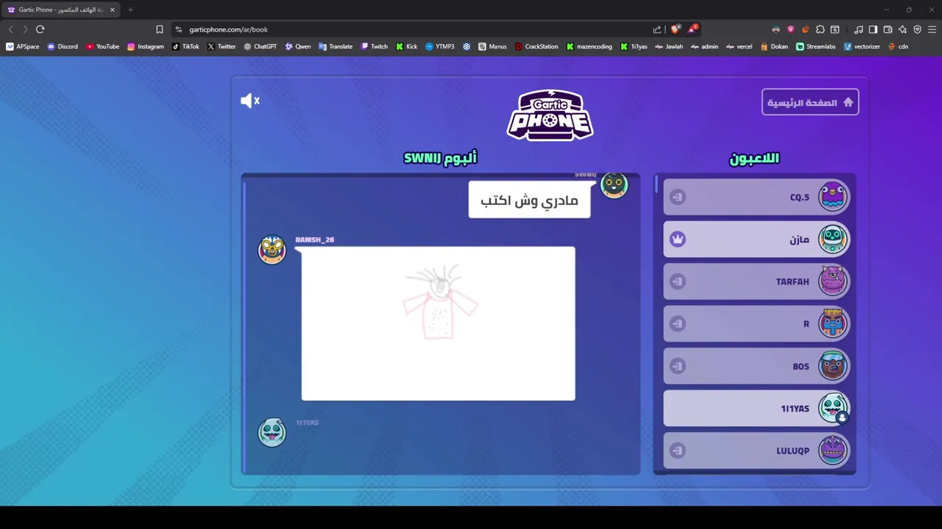
Task: Close the Gartic Phone tab
Action: [x=112, y=10]
